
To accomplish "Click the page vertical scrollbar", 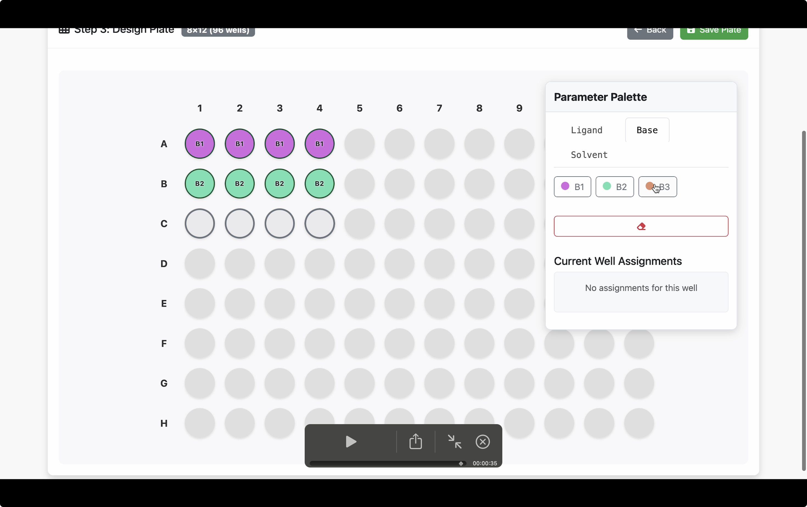I will point(803,301).
